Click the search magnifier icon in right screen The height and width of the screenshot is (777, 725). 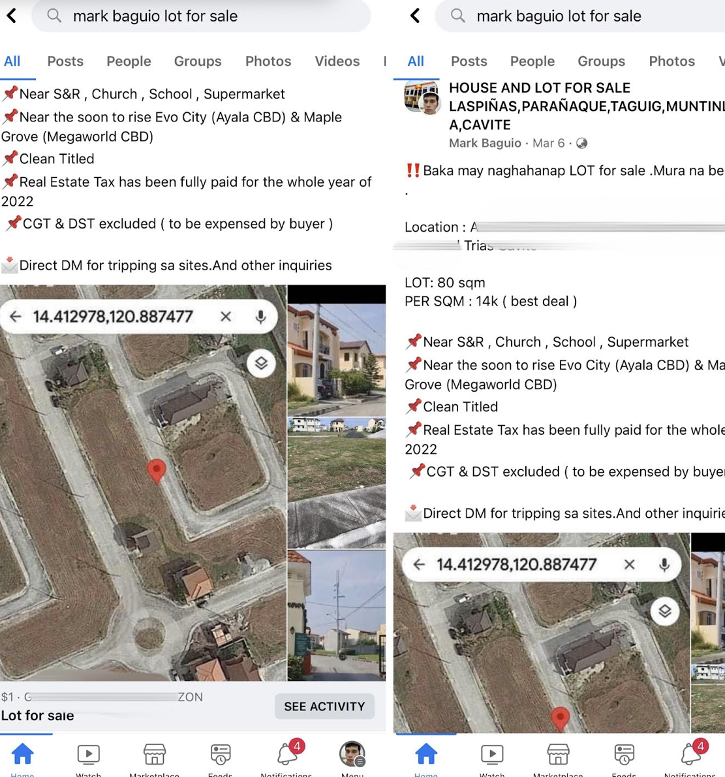pos(457,16)
